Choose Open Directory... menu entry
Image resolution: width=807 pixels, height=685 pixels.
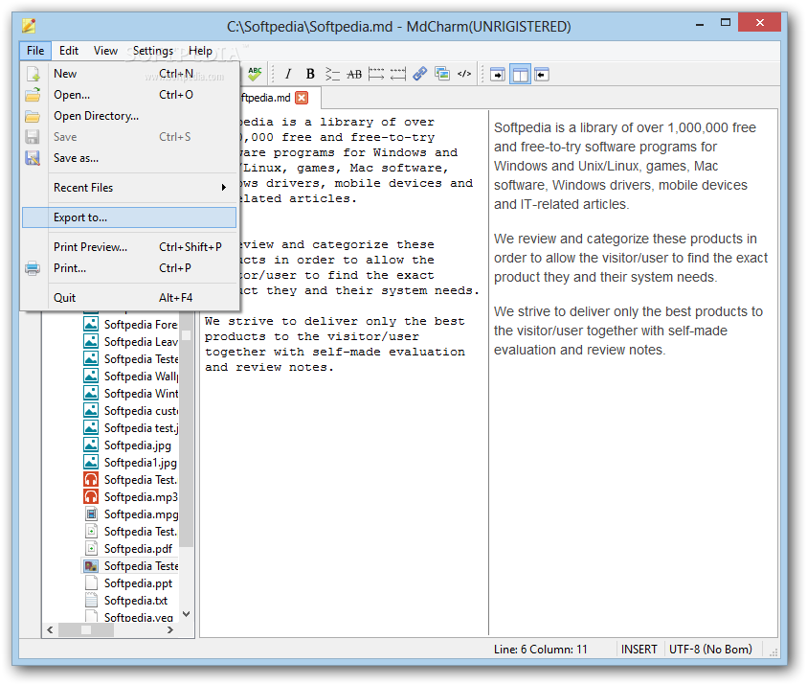pyautogui.click(x=129, y=116)
